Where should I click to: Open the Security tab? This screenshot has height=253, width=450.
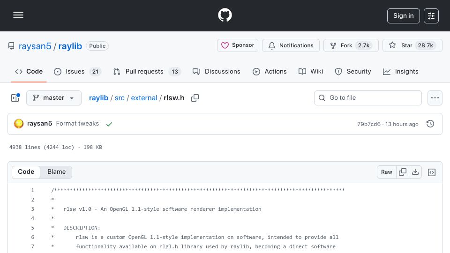(353, 71)
